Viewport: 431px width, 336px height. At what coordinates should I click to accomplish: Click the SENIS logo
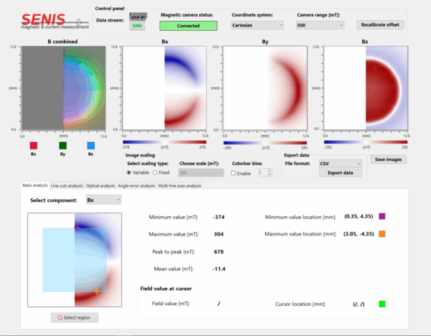pos(46,22)
